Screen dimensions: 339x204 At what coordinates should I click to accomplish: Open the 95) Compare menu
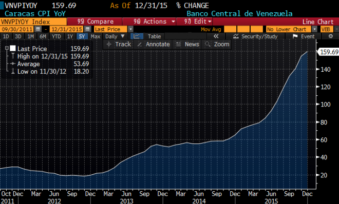[x=95, y=22]
